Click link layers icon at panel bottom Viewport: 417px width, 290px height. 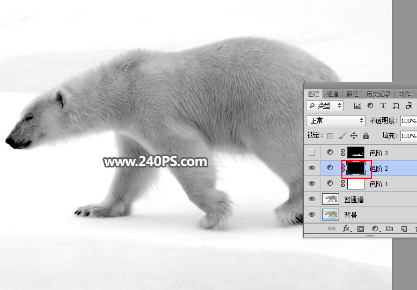coord(331,228)
